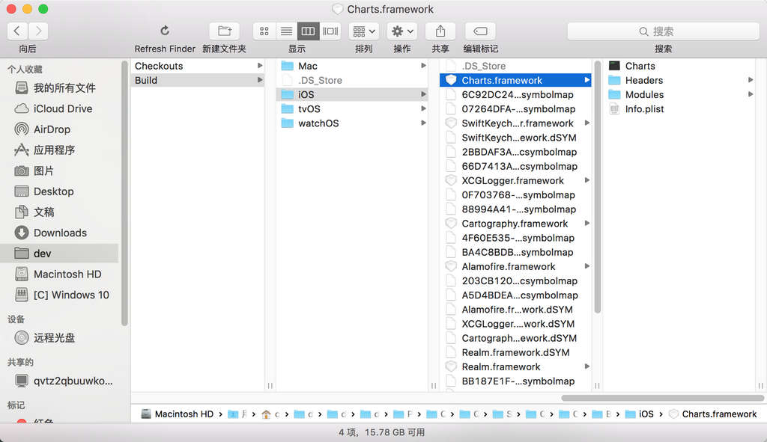Switch to icon view
The image size is (767, 442).
[x=264, y=31]
